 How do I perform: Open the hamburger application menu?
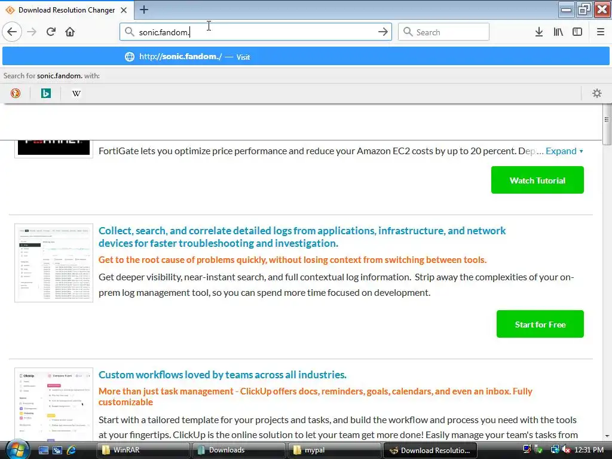[600, 32]
